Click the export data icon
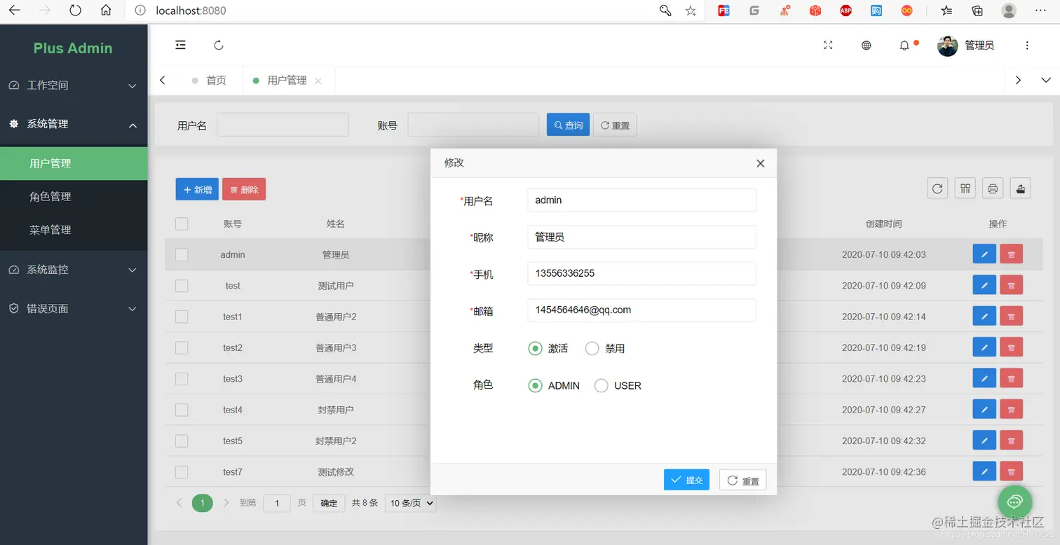Image resolution: width=1060 pixels, height=545 pixels. (1020, 188)
